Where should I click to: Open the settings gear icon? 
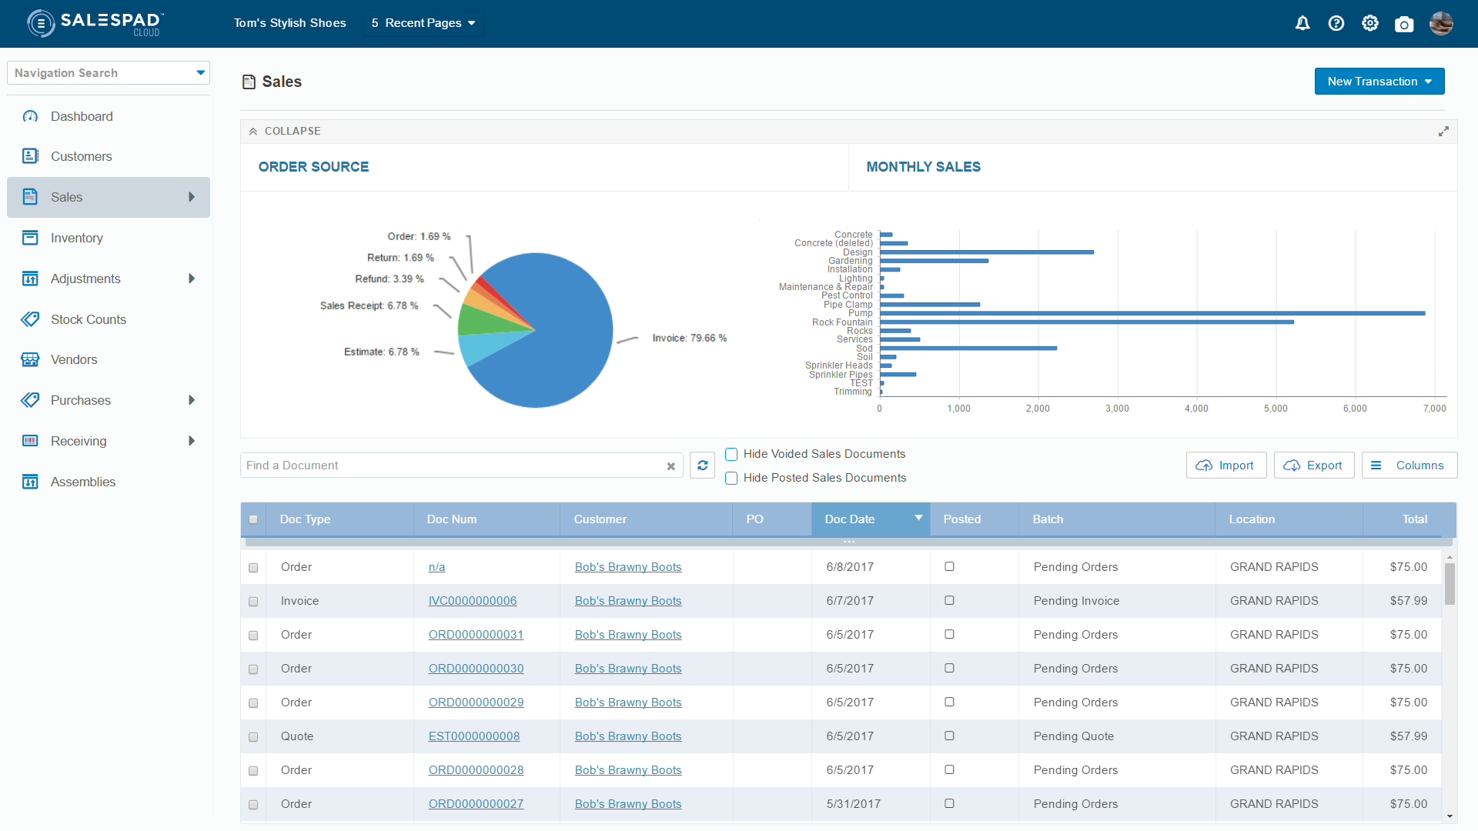coord(1370,23)
